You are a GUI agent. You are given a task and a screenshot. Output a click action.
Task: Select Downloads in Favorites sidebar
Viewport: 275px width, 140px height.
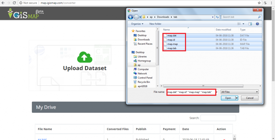tap(144, 40)
